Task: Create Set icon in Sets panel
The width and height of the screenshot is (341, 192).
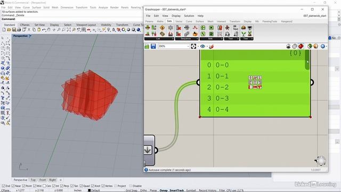Action: 203,28
